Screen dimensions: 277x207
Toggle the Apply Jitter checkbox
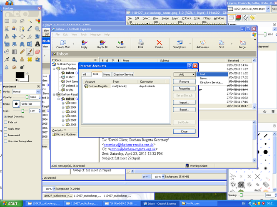[5, 129]
